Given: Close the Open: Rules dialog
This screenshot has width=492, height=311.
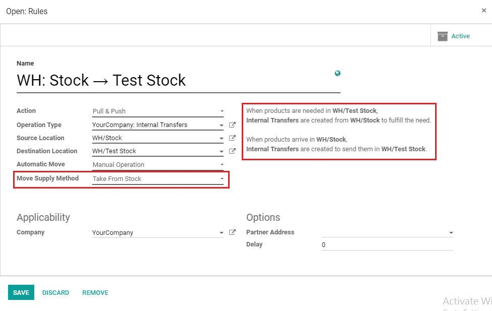Looking at the screenshot, I should (x=484, y=11).
